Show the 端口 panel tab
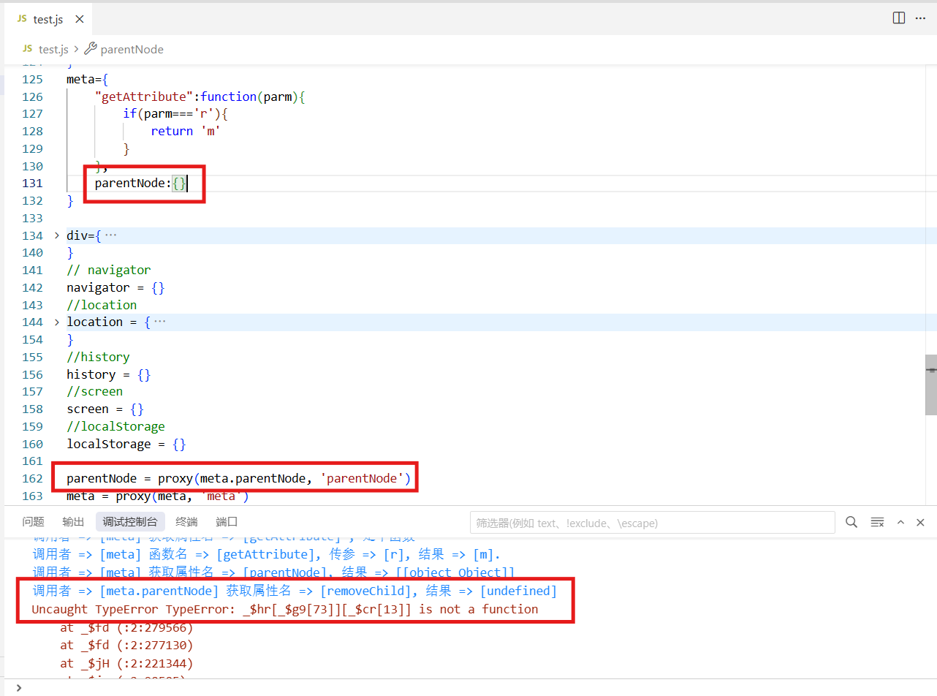937x696 pixels. (x=227, y=522)
